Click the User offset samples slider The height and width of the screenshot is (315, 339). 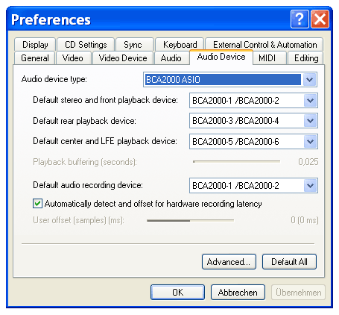coord(190,220)
